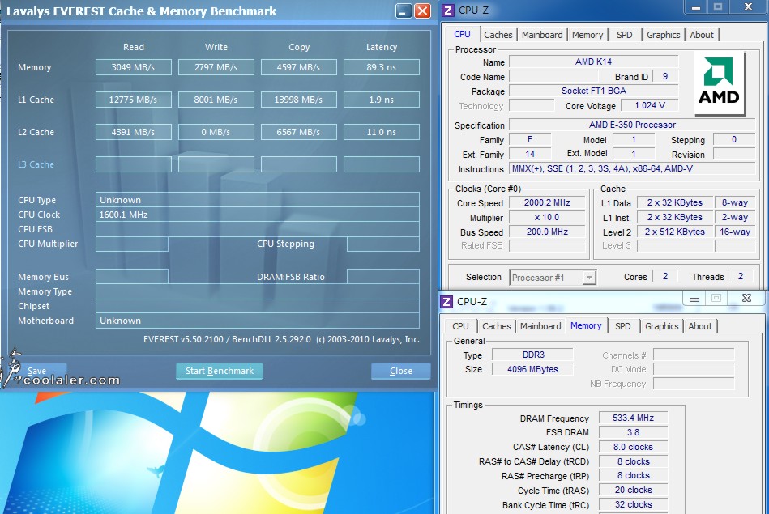The height and width of the screenshot is (514, 769).
Task: Click the CAS# Latency value 8.0 clocks
Action: point(633,447)
